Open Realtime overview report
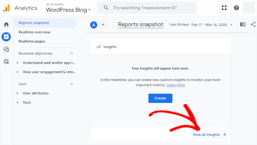The image size is (257, 145). pyautogui.click(x=34, y=32)
